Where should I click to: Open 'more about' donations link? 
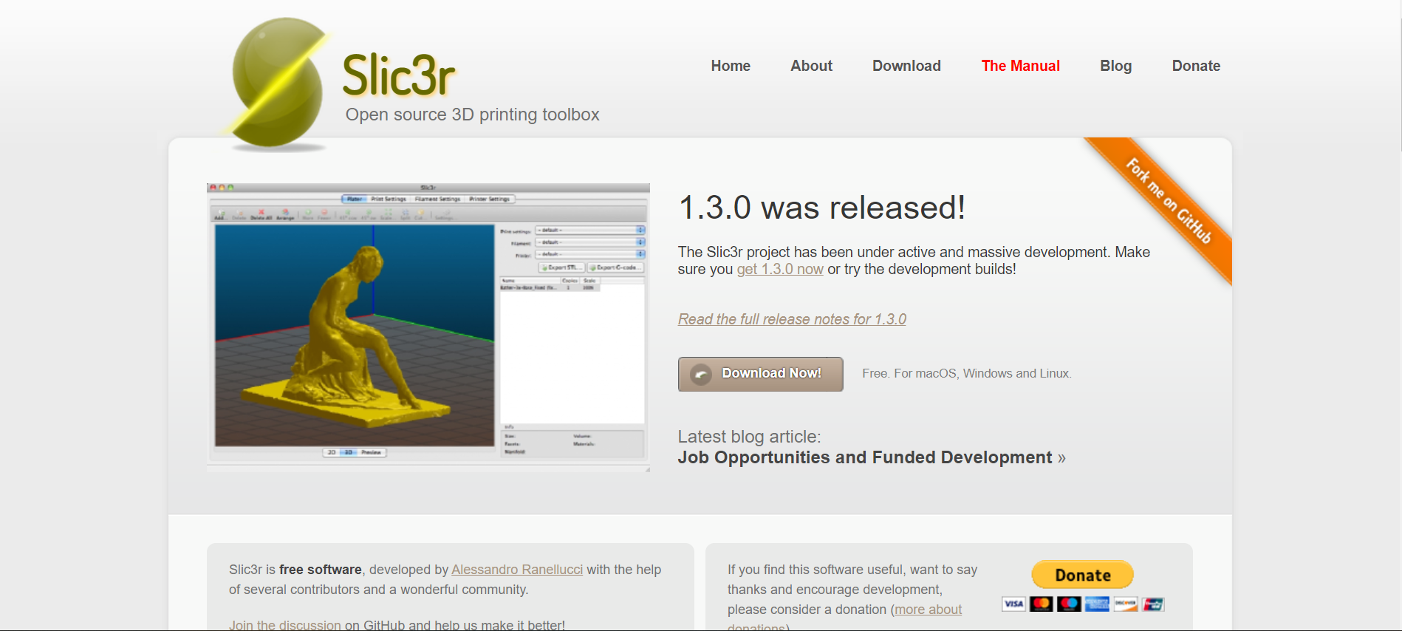(929, 610)
